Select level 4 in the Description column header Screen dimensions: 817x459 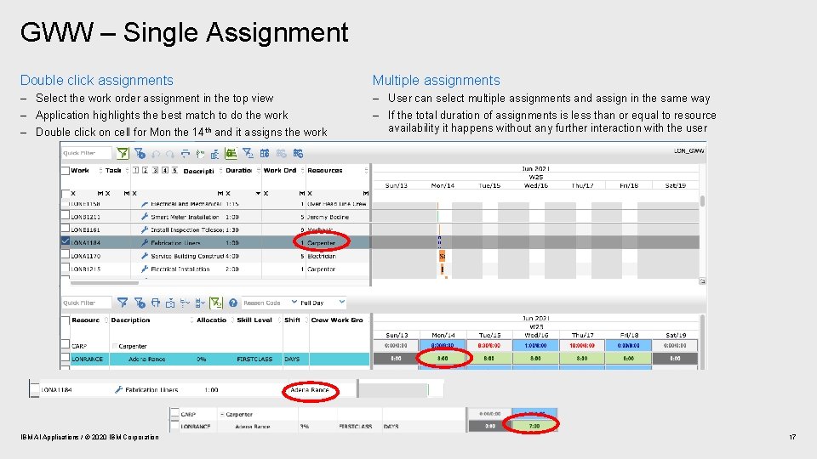point(165,170)
